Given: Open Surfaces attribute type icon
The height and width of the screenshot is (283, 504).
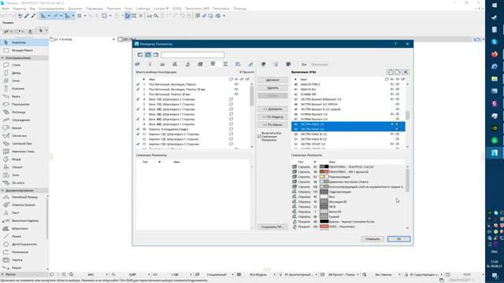Looking at the screenshot, I should click(187, 64).
